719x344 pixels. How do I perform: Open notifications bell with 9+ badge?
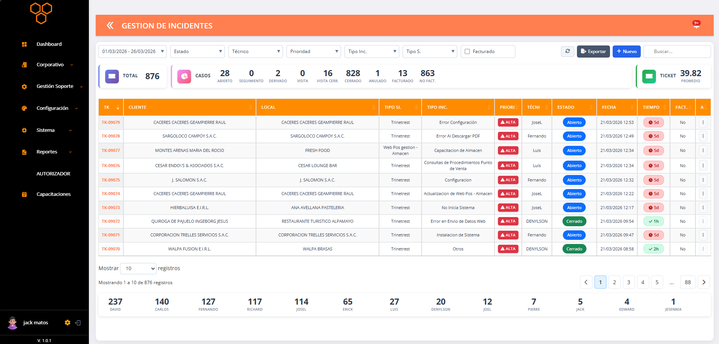coord(696,25)
